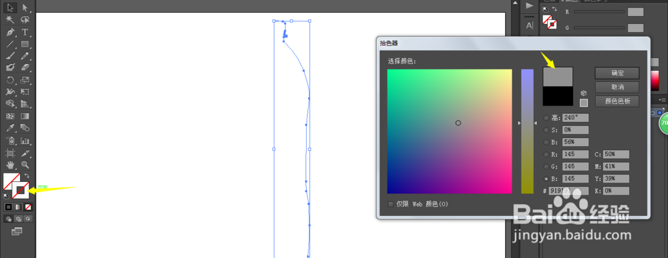
Task: Click the G slider in Color panel
Action: 599,27
